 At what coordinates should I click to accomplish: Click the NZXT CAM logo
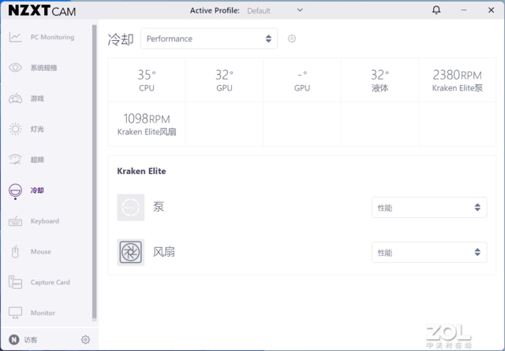tap(42, 10)
